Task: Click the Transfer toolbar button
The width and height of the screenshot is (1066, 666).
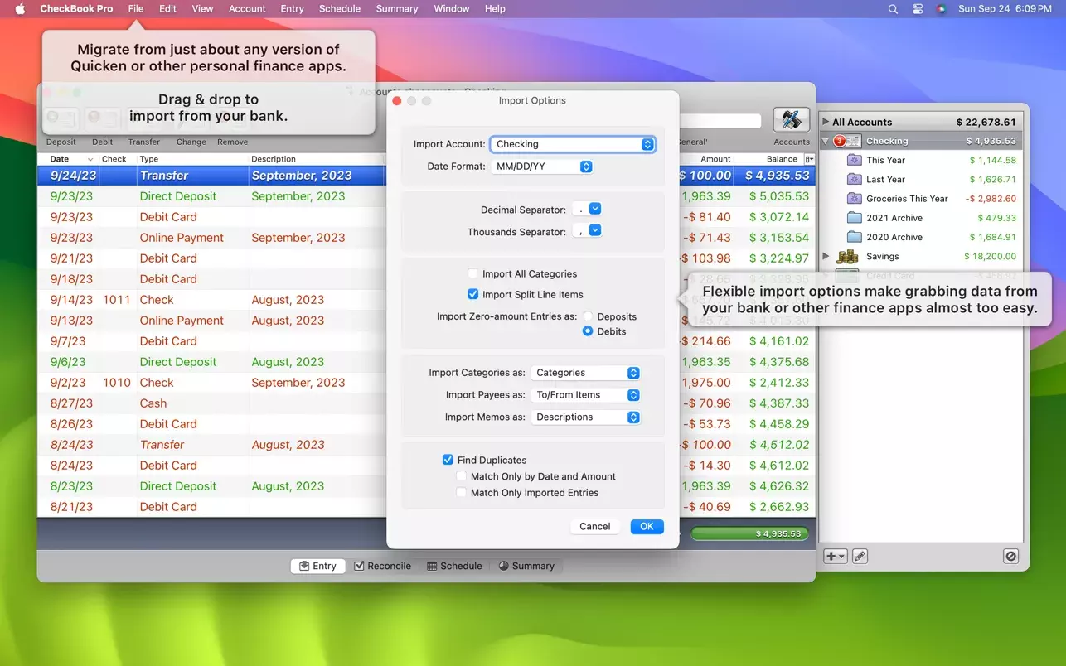Action: pyautogui.click(x=144, y=142)
